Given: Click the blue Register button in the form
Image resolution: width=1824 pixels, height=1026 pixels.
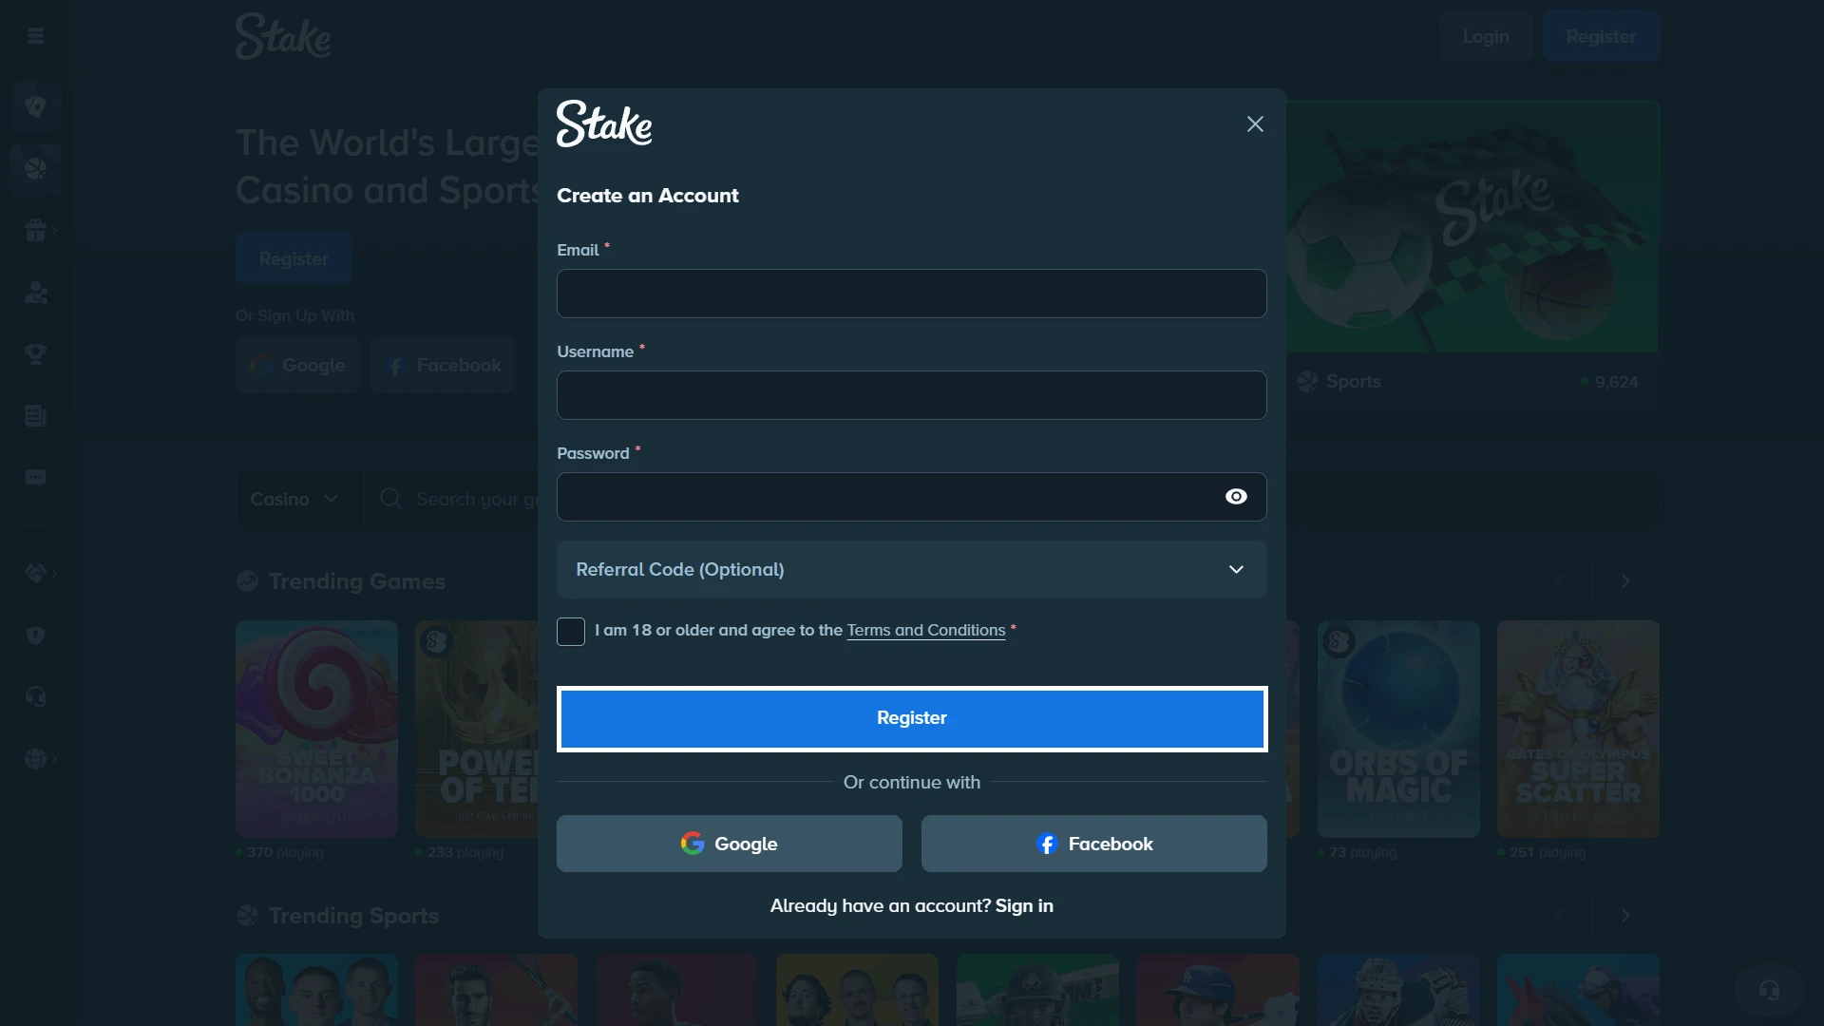Looking at the screenshot, I should 912,718.
